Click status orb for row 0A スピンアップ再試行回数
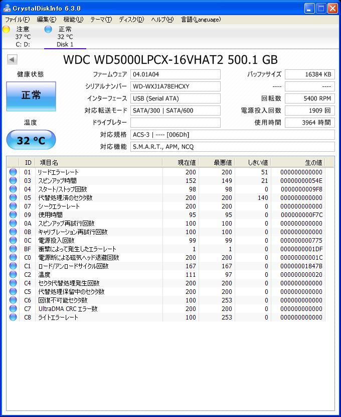 (x=13, y=223)
